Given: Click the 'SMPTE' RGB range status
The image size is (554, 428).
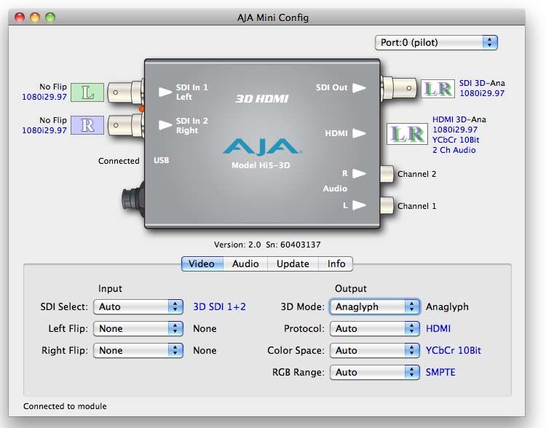Looking at the screenshot, I should (x=440, y=372).
